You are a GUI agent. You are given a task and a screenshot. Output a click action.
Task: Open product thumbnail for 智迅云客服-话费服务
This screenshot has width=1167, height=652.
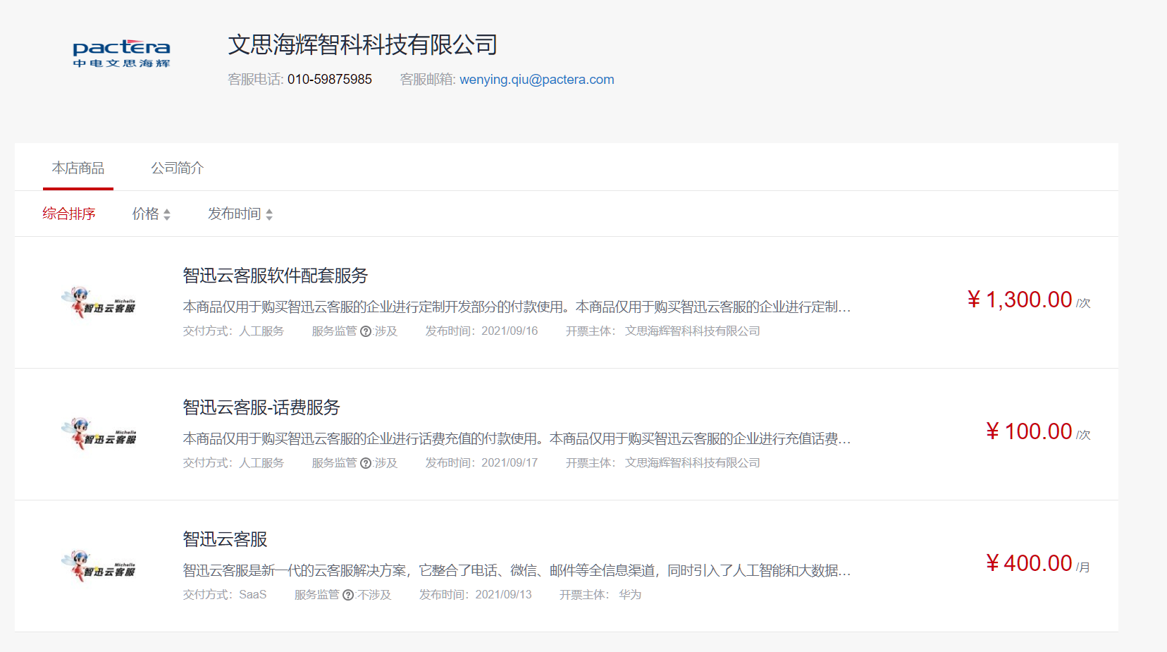tap(99, 434)
